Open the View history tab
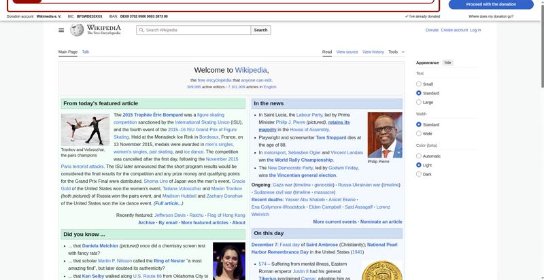 click(373, 52)
